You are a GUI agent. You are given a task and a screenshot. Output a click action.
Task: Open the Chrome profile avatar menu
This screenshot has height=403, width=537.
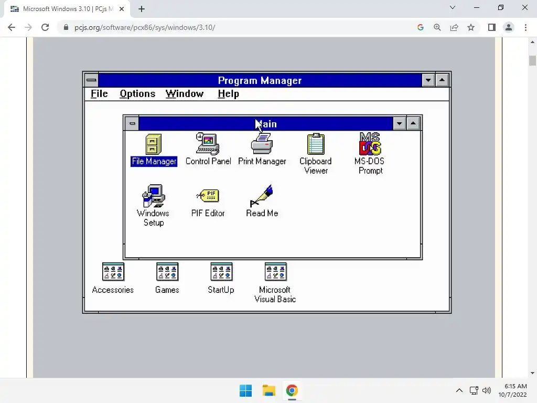(x=509, y=27)
